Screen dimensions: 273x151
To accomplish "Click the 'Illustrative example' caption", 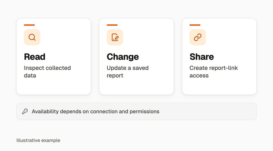I will click(x=38, y=140).
